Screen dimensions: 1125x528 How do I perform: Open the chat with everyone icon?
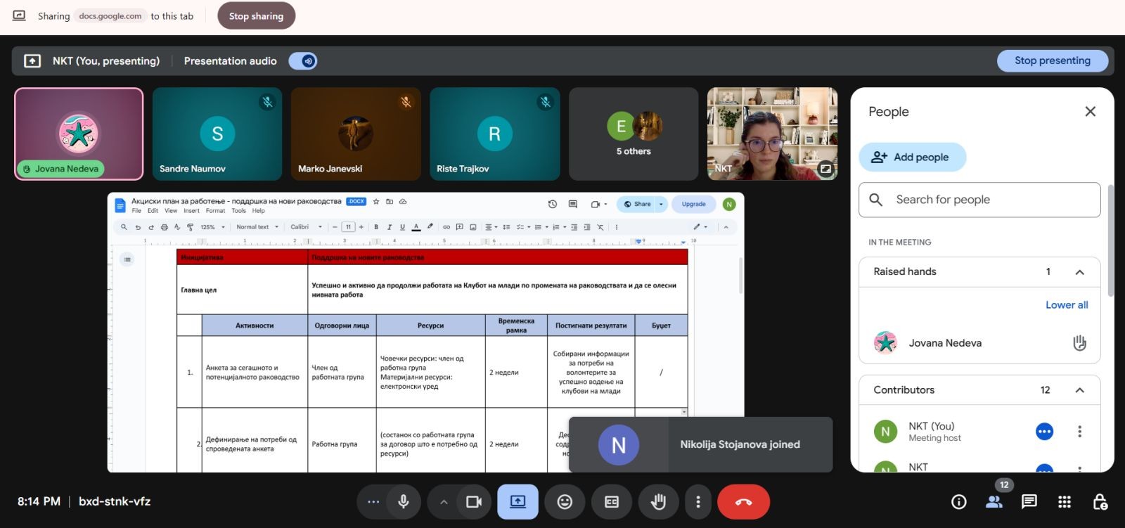[1029, 502]
